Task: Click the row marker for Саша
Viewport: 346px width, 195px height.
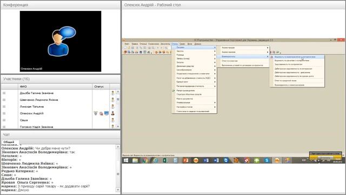Action: click(4, 120)
